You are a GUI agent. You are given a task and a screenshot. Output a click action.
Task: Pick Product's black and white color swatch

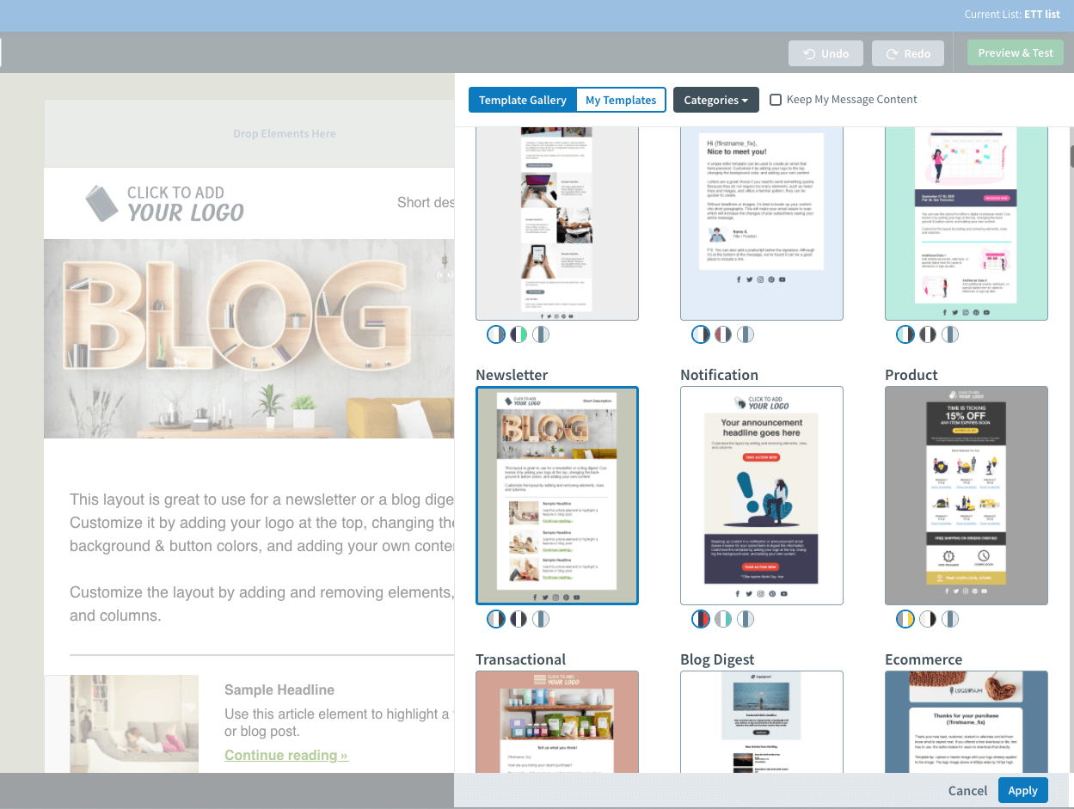[x=928, y=619]
